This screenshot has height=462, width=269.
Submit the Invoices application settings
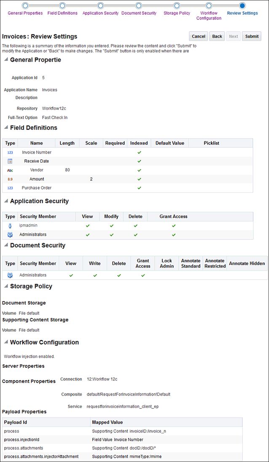[x=252, y=36]
